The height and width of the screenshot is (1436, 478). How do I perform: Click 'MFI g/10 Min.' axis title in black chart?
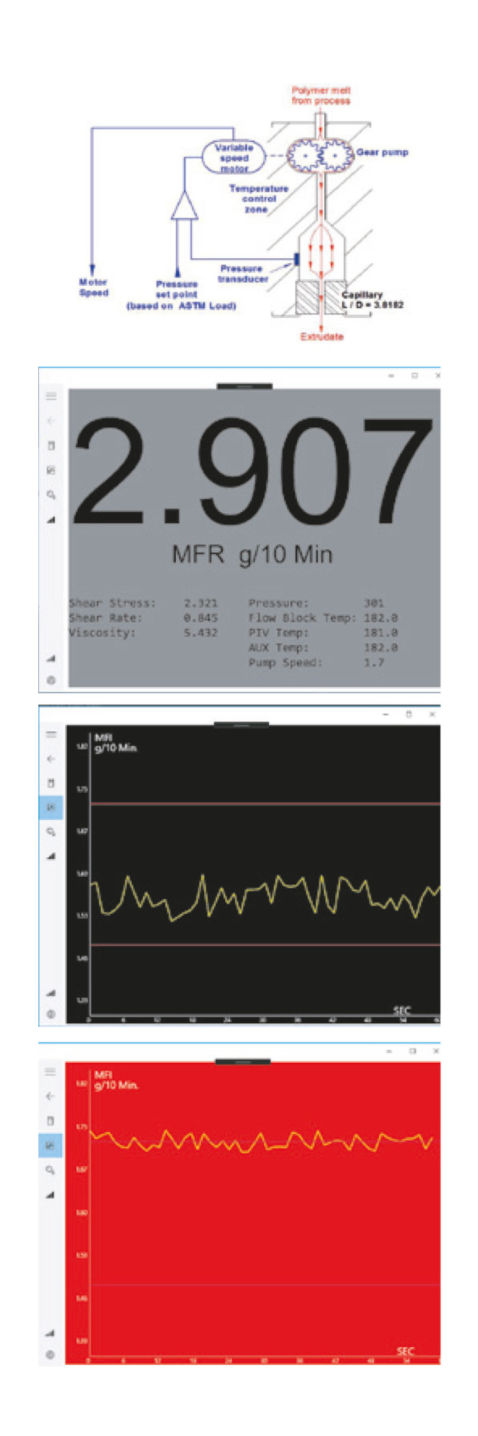click(x=115, y=743)
